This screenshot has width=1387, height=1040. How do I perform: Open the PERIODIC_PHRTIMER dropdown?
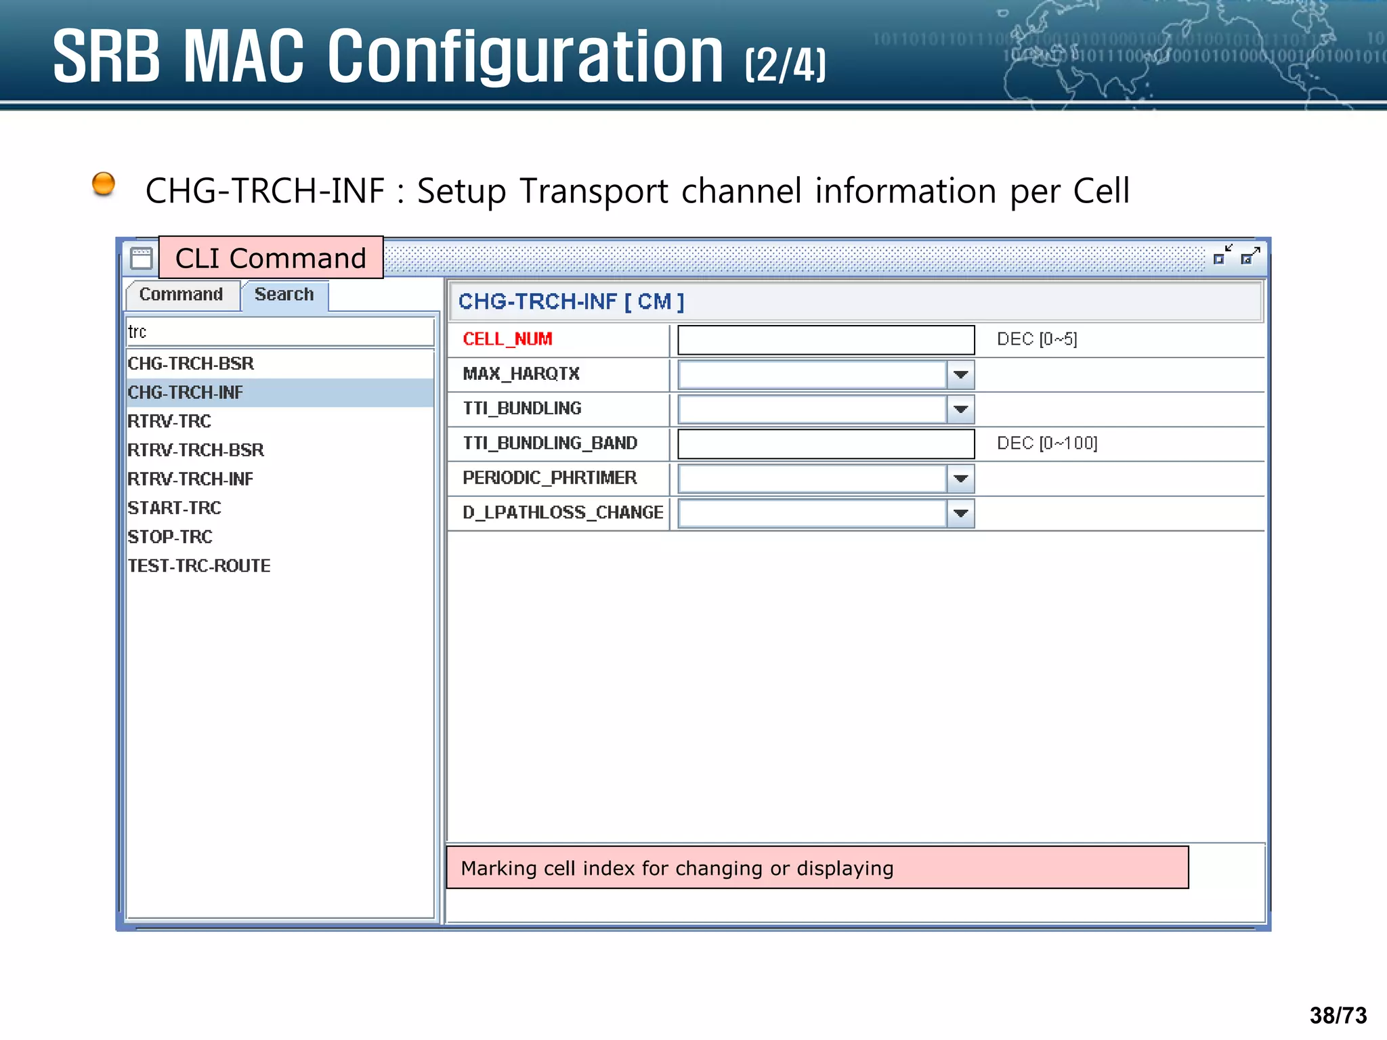tap(960, 479)
